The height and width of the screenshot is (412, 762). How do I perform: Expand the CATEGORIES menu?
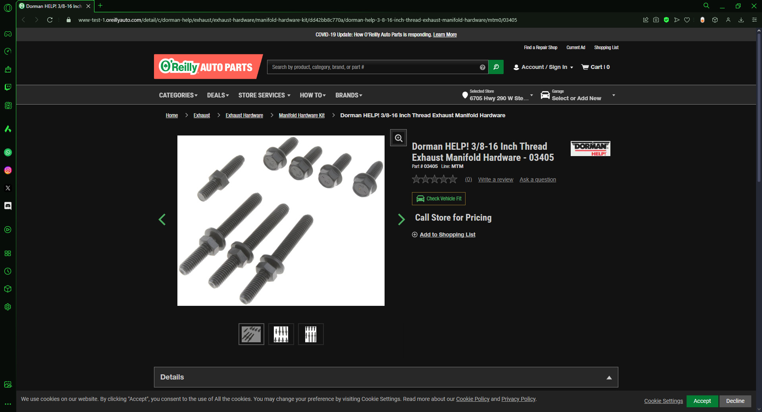point(178,95)
